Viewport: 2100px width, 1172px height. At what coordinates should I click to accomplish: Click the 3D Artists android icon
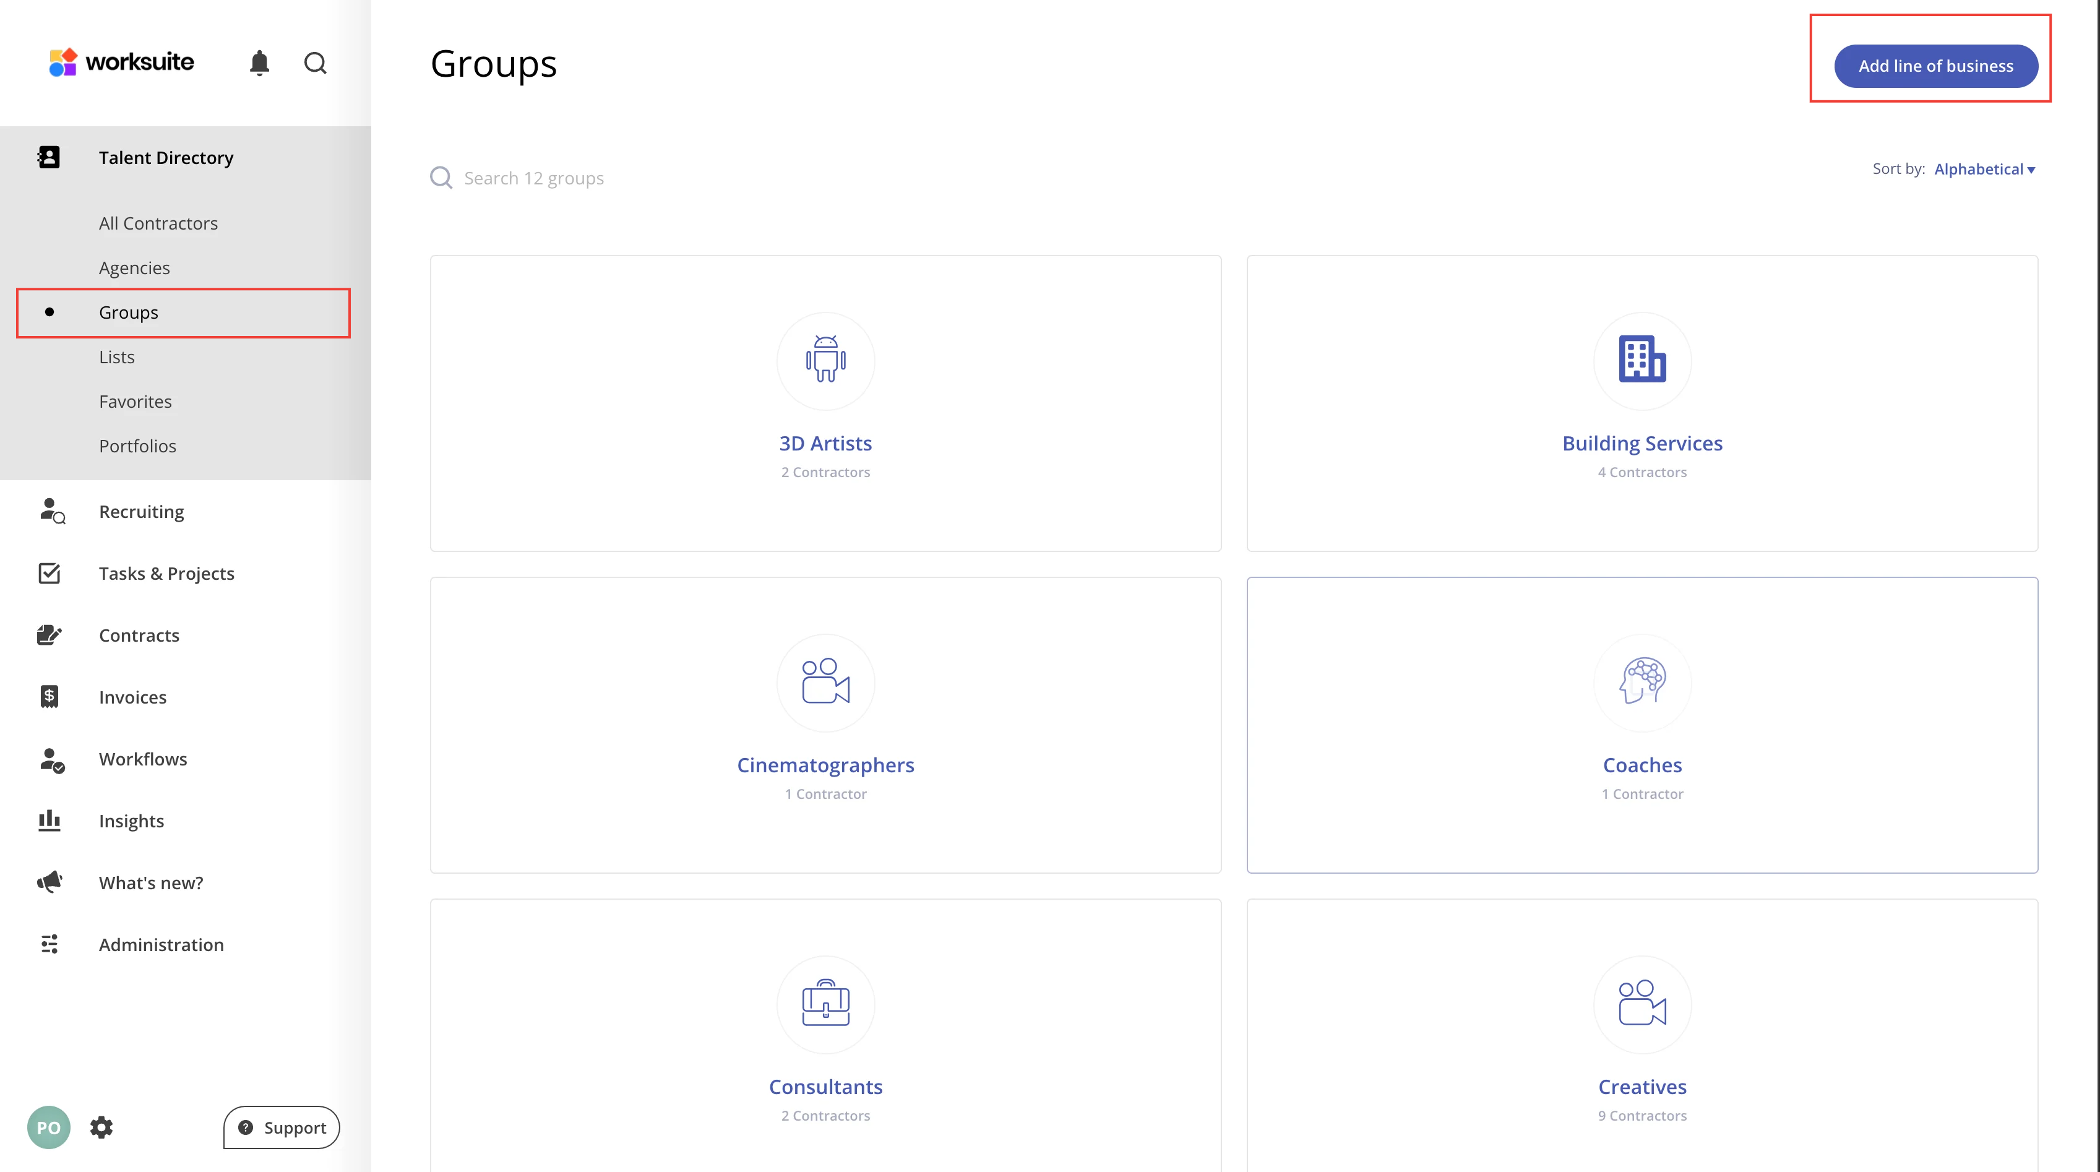coord(825,360)
